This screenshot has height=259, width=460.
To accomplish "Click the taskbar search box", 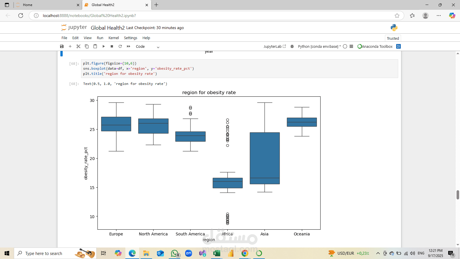I will click(x=55, y=253).
